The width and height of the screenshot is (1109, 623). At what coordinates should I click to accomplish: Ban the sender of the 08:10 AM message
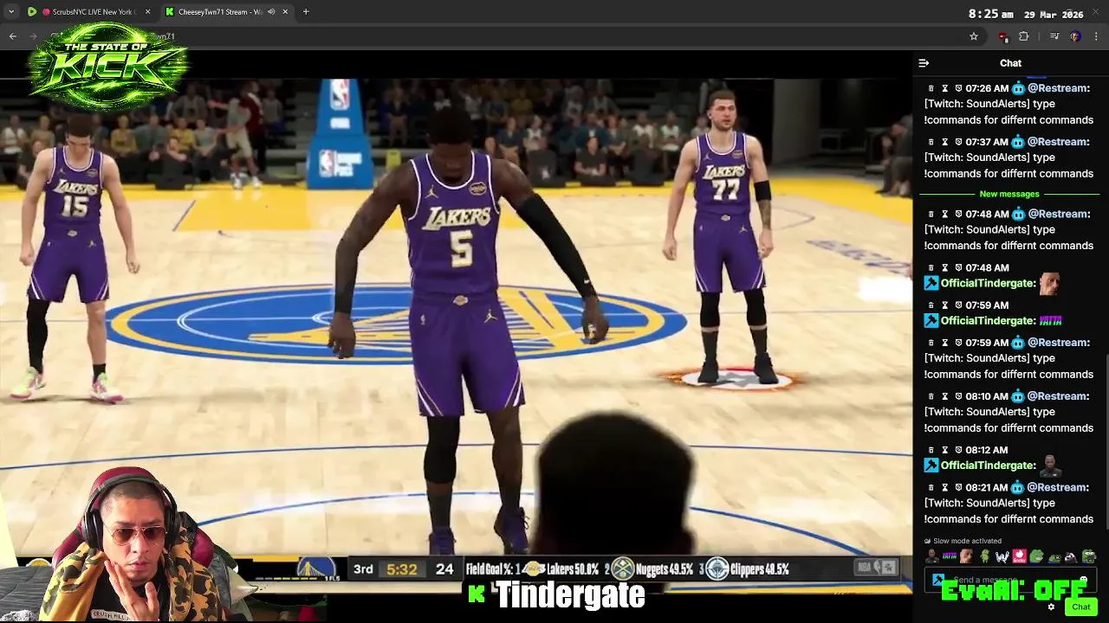pyautogui.click(x=958, y=396)
